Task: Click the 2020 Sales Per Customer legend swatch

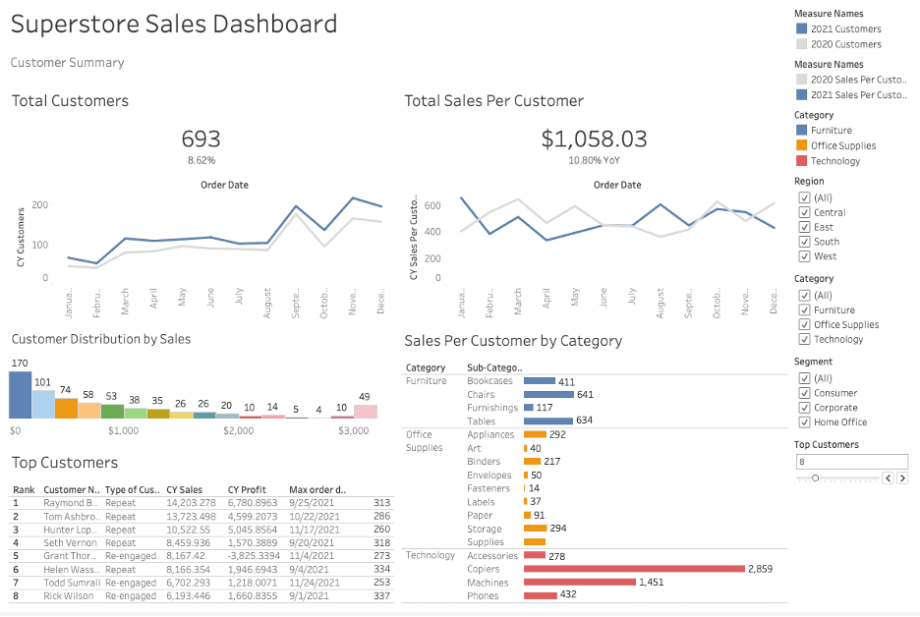Action: (800, 80)
